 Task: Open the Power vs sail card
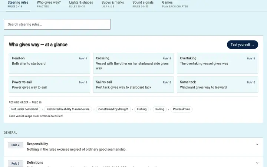click(49, 85)
